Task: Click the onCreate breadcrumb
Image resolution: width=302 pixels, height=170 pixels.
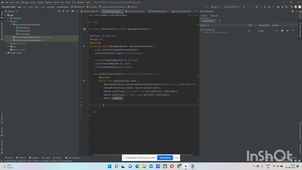Action: click(92, 7)
